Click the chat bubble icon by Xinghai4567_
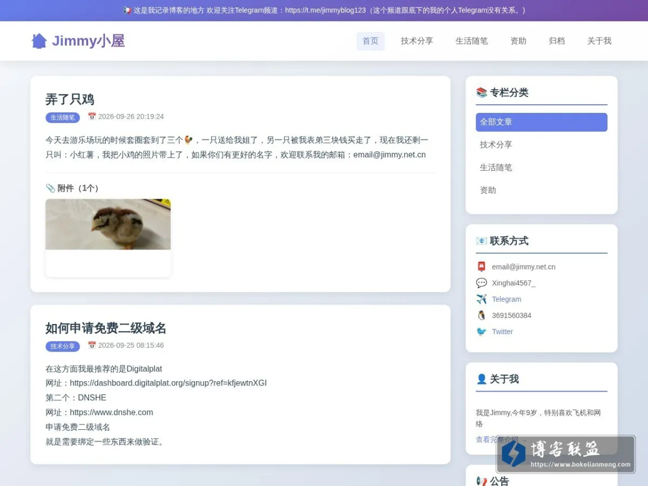Image resolution: width=648 pixels, height=486 pixels. tap(482, 283)
